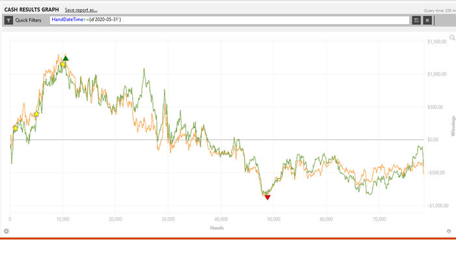Image resolution: width=456 pixels, height=255 pixels.
Task: Click the 10,000 hands axis label
Action: pyautogui.click(x=63, y=219)
